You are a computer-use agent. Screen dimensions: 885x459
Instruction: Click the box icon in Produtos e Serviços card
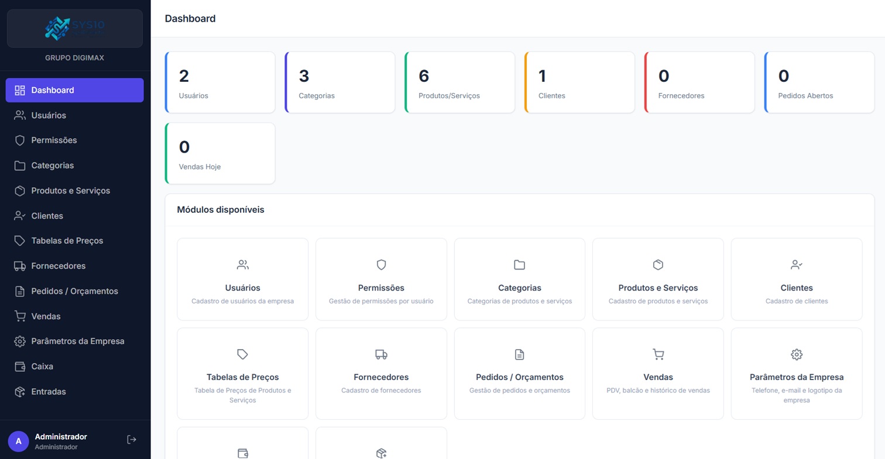pyautogui.click(x=658, y=265)
